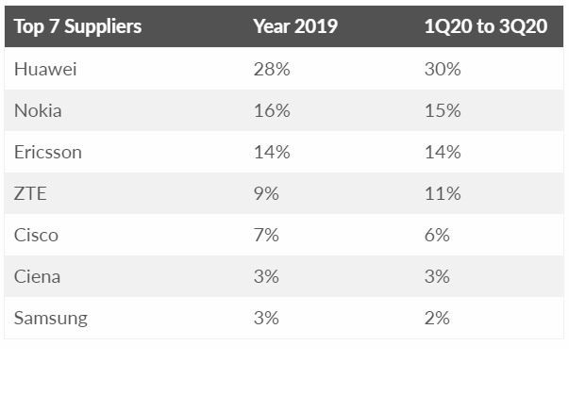569x395 pixels.
Task: Click ZTE's 11% share value
Action: tap(443, 193)
